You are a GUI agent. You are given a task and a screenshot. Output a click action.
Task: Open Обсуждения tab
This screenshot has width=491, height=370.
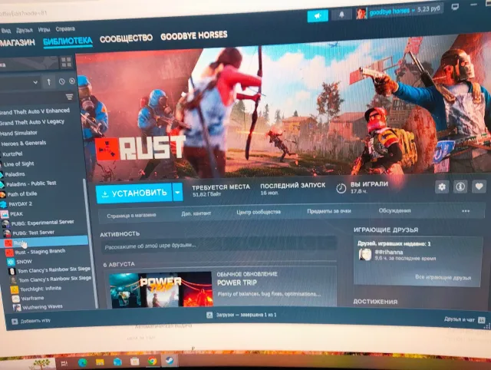click(x=394, y=210)
